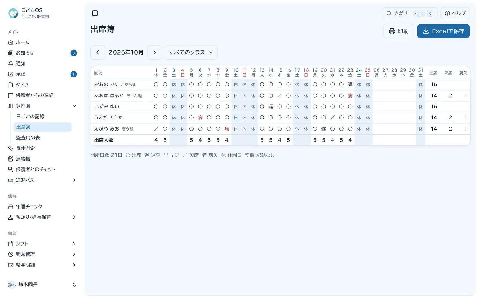Open the 連絡帳 menu label

tap(23, 159)
